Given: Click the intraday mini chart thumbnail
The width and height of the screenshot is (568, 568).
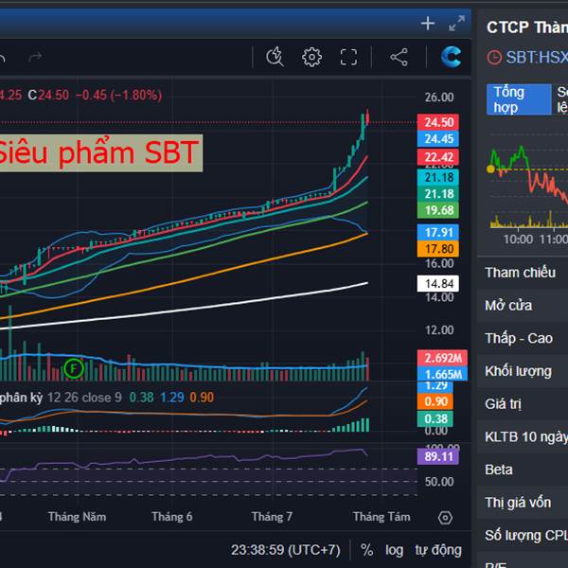Looking at the screenshot, I should pyautogui.click(x=527, y=186).
